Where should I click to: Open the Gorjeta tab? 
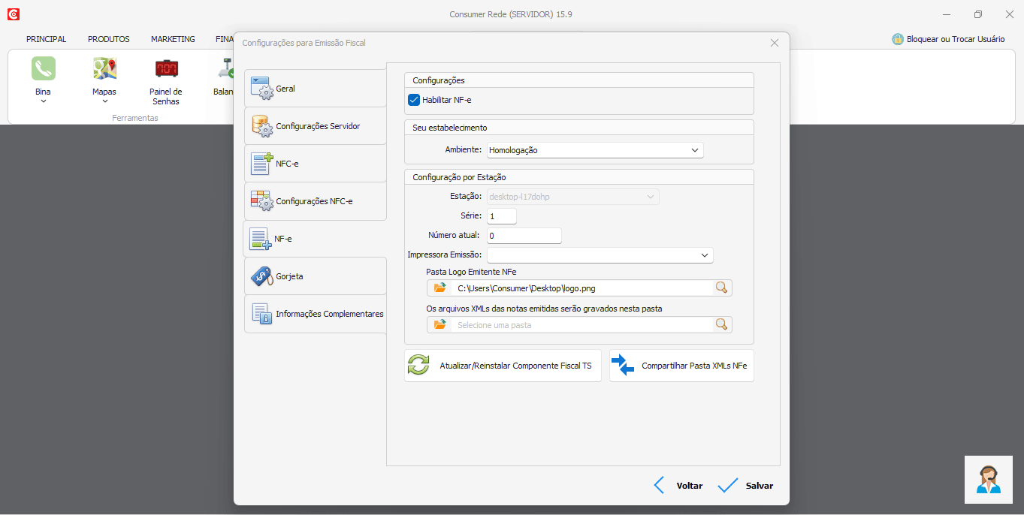point(315,276)
